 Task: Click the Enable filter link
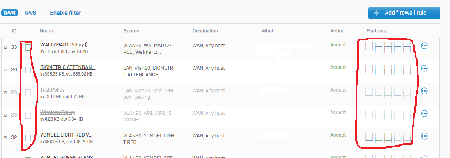pyautogui.click(x=65, y=13)
